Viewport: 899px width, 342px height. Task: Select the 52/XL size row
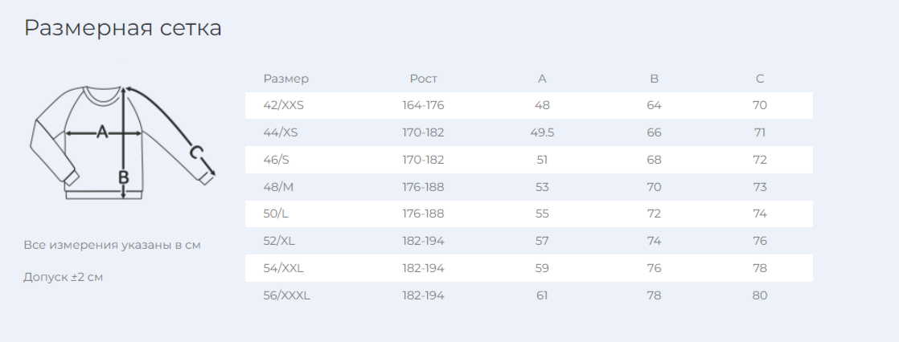click(528, 241)
